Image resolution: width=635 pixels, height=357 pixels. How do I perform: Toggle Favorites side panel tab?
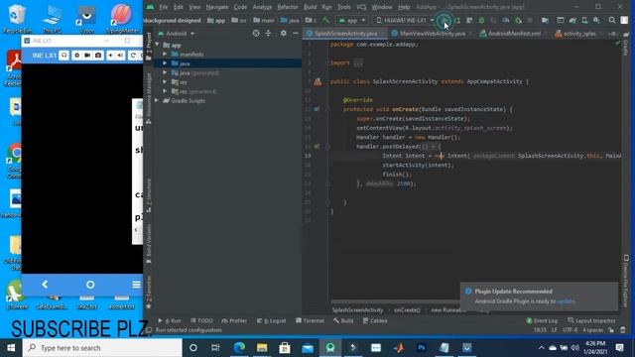pyautogui.click(x=149, y=293)
